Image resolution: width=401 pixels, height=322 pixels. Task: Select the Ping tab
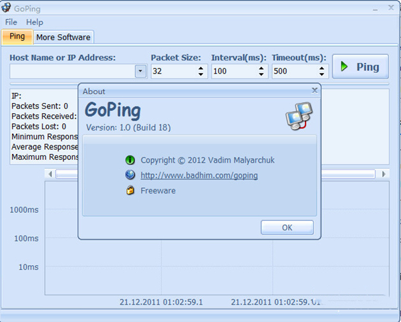click(x=17, y=37)
